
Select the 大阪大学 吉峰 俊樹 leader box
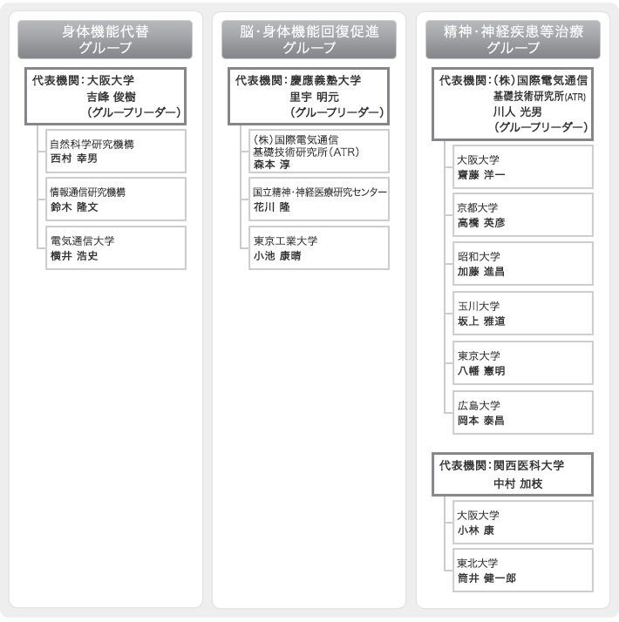pos(105,97)
